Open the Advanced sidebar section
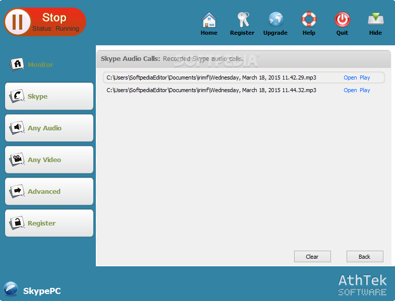Image resolution: width=395 pixels, height=301 pixels. (49, 191)
